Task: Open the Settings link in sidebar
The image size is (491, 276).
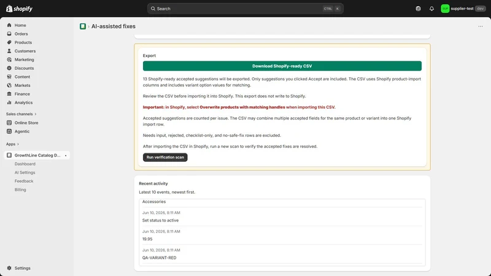Action: click(x=23, y=268)
